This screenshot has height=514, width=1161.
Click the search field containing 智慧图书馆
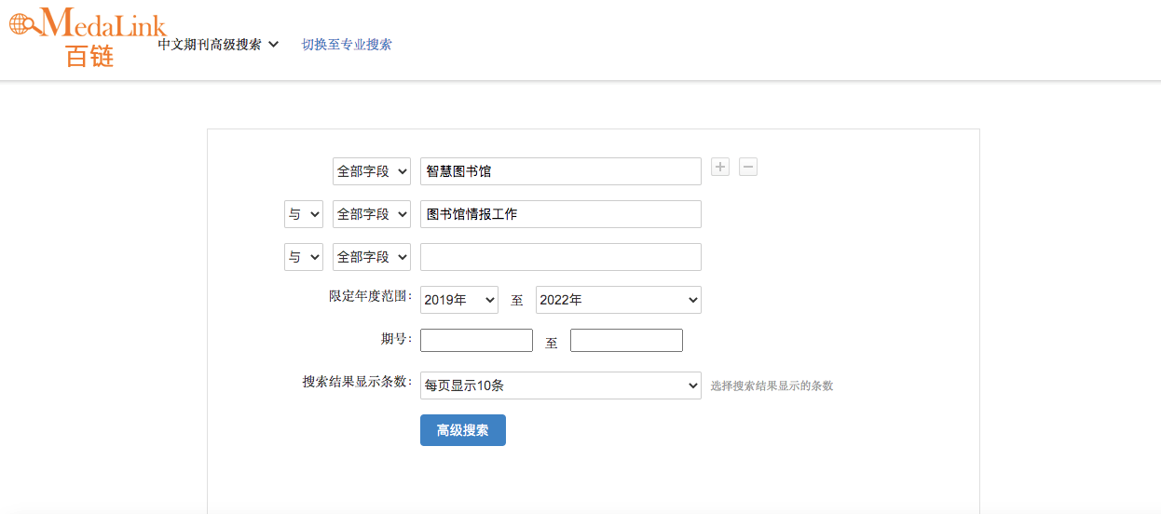coord(560,171)
